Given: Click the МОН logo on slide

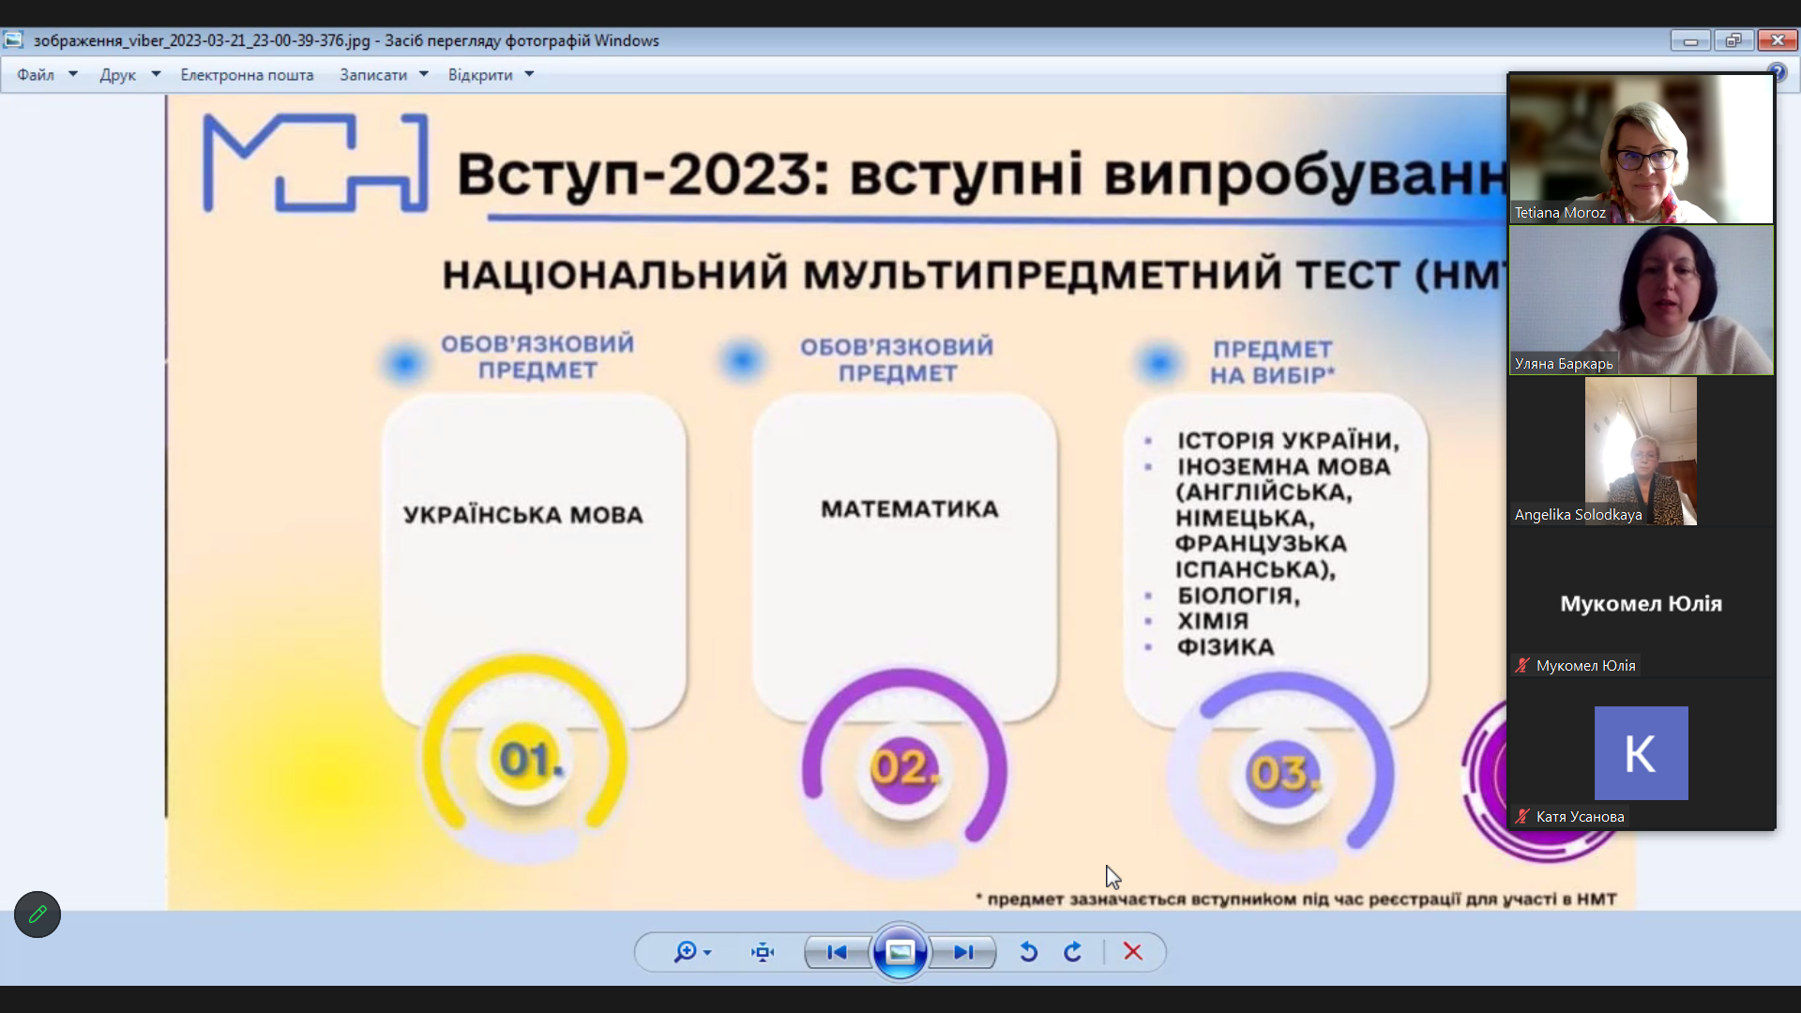Looking at the screenshot, I should pos(315,162).
